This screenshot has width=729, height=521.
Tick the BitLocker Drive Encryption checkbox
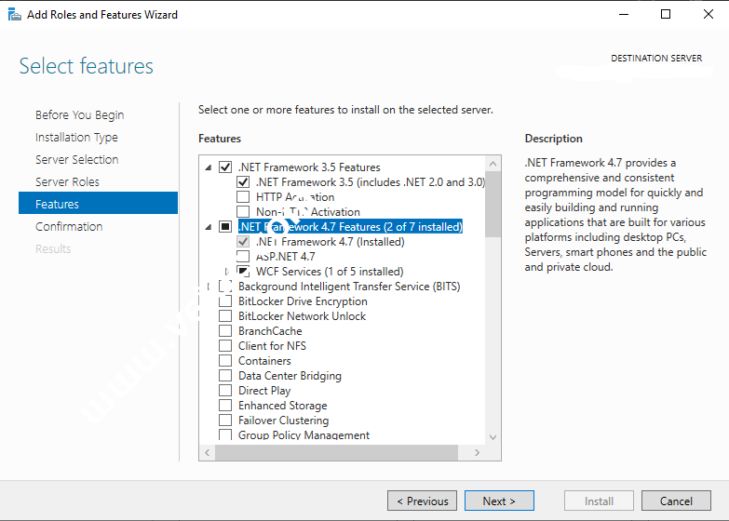(x=225, y=301)
